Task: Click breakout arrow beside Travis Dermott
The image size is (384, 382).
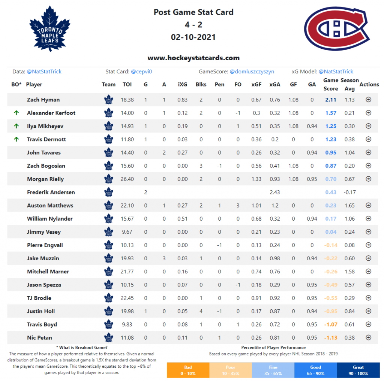Action: click(16, 139)
